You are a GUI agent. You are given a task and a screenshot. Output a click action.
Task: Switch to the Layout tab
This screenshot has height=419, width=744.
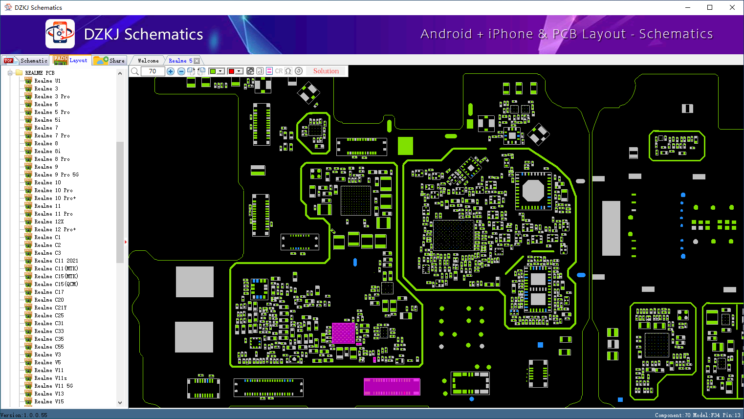pos(71,60)
